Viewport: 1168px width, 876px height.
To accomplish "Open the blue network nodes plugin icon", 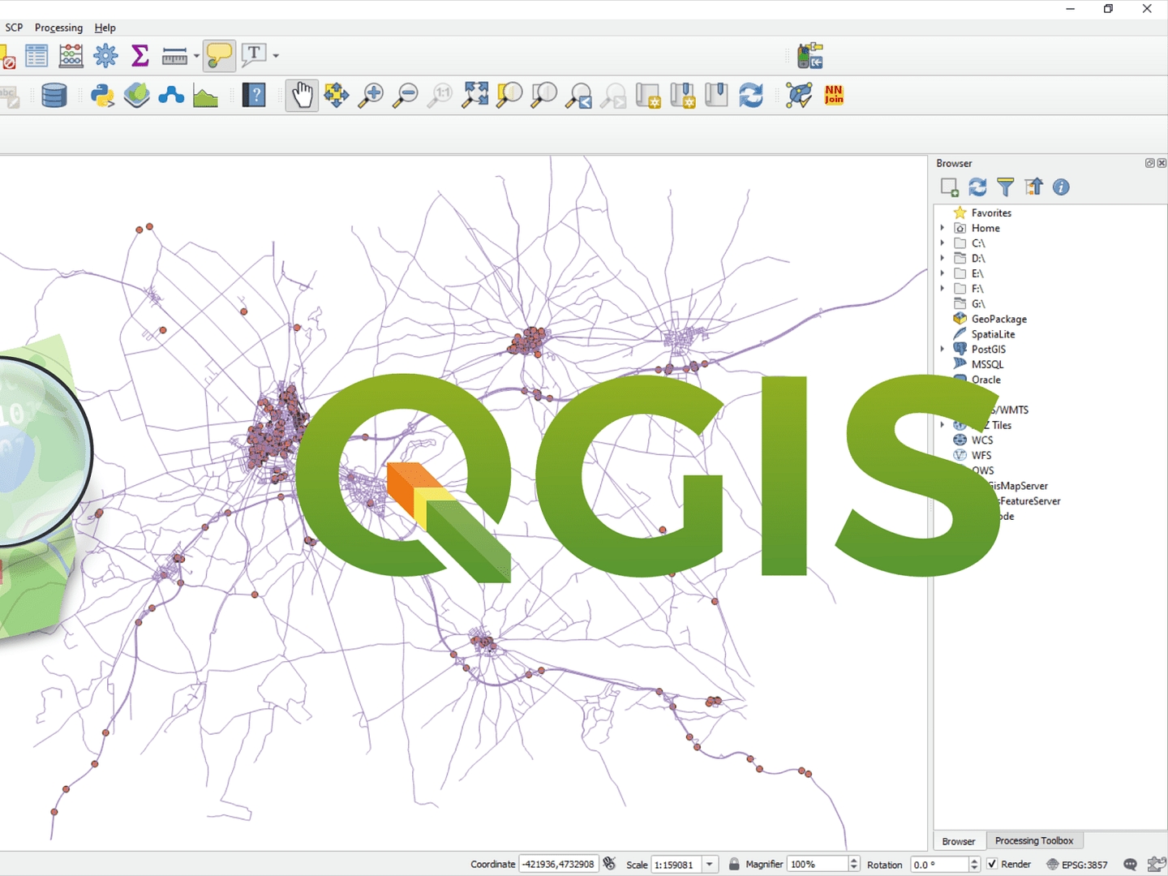I will (x=171, y=96).
